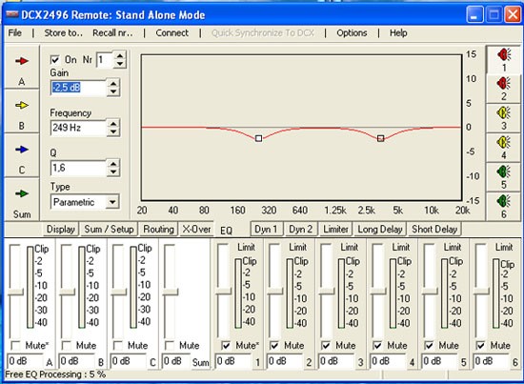Open the EQ Type dropdown

click(x=112, y=202)
